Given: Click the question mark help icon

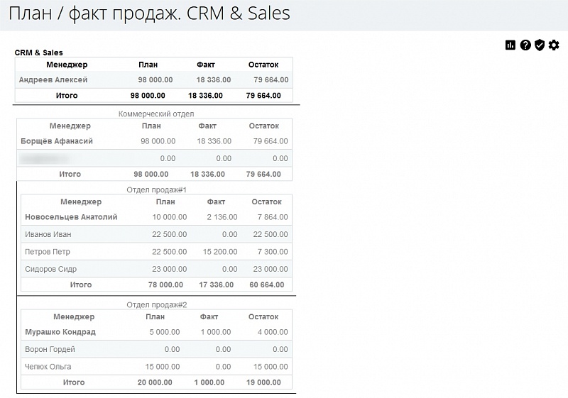Looking at the screenshot, I should [525, 45].
